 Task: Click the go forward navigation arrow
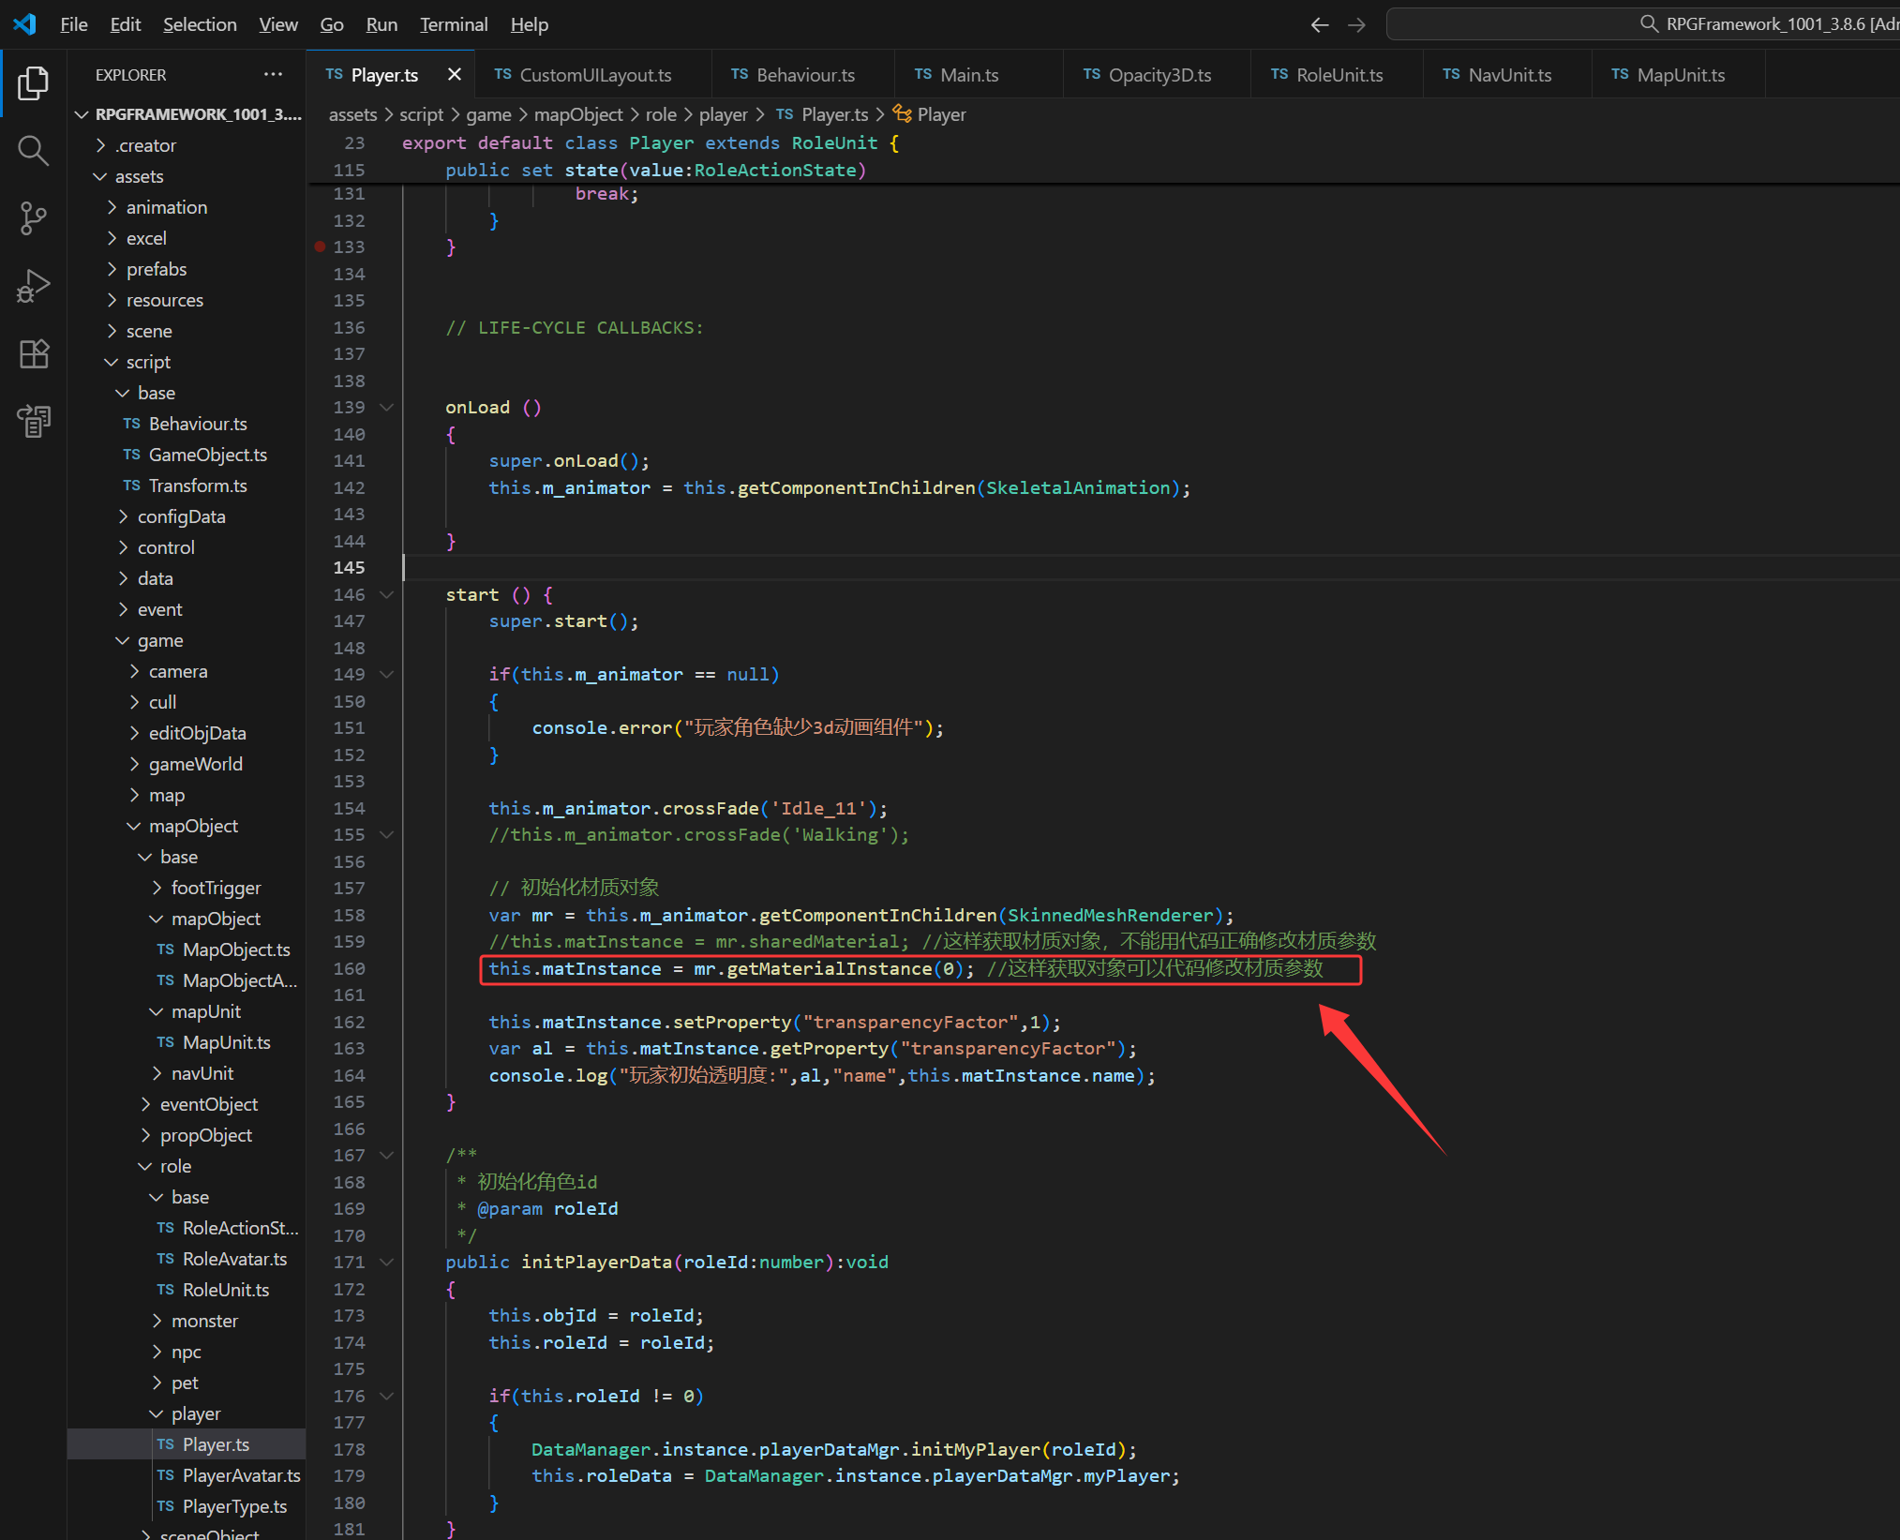[1356, 24]
